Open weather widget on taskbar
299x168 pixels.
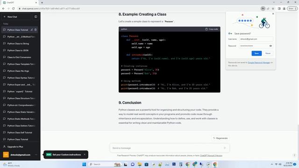11,164
